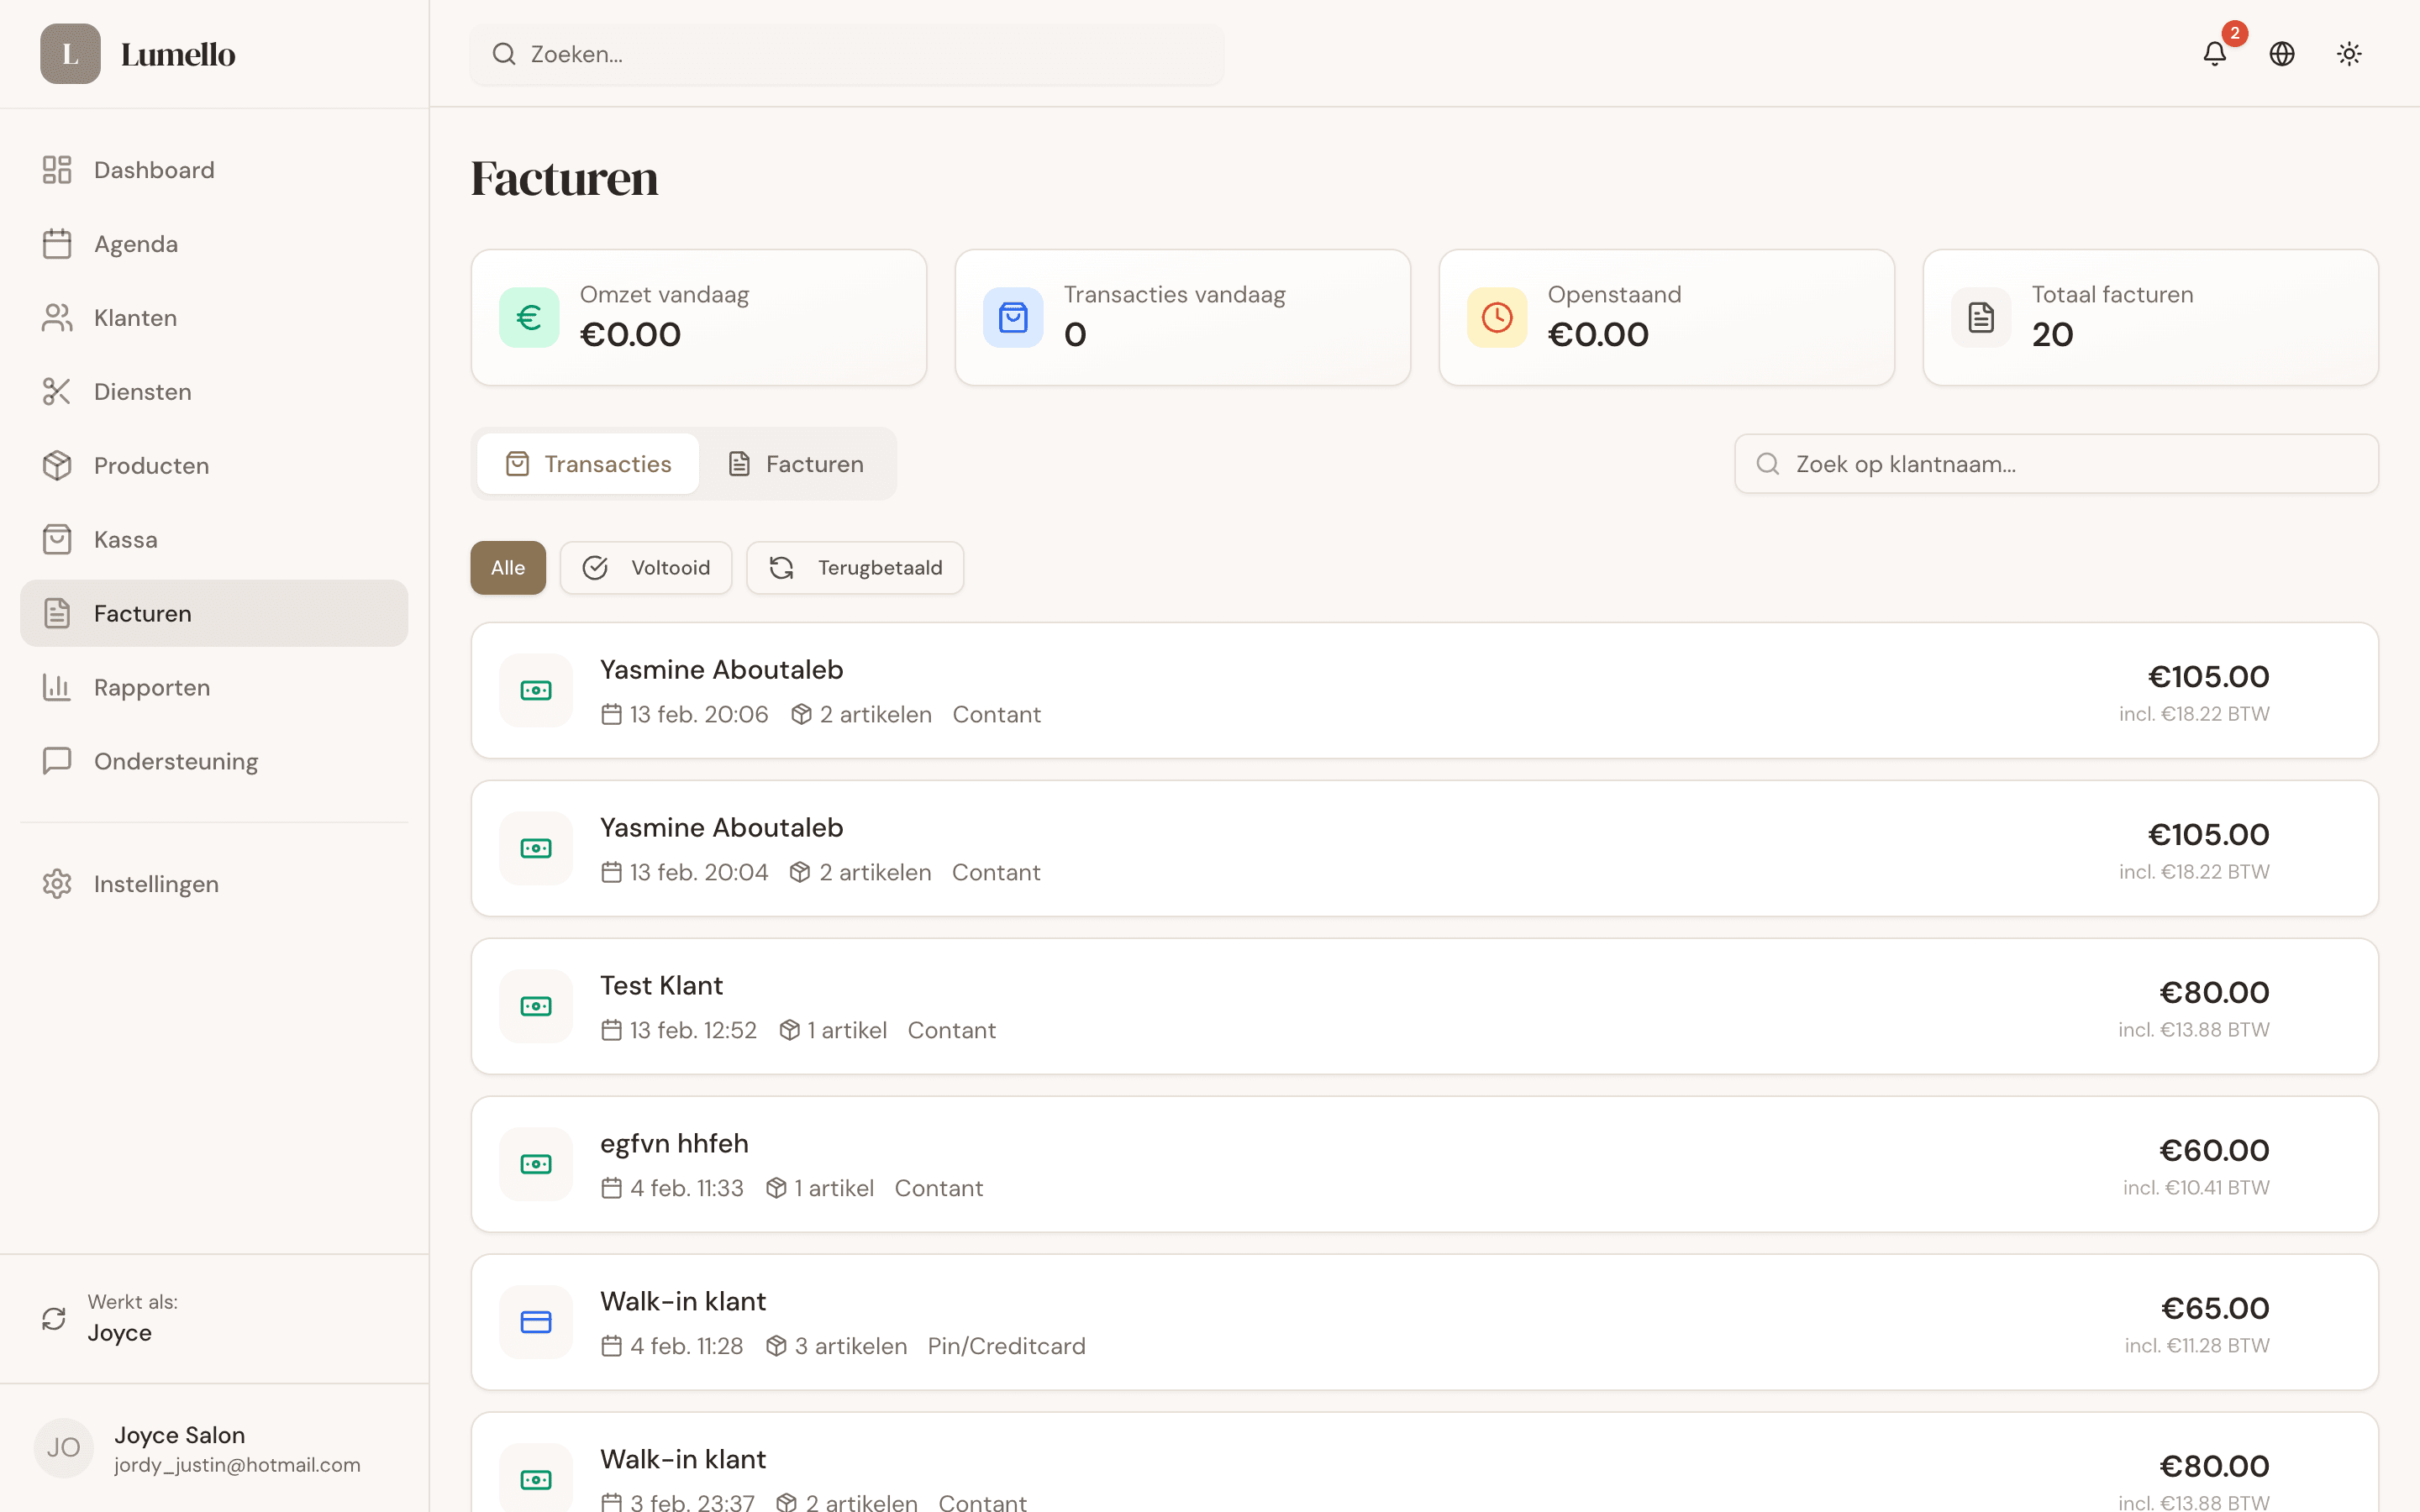Go to Agenda in the sidebar
This screenshot has width=2420, height=1512.
click(x=135, y=244)
